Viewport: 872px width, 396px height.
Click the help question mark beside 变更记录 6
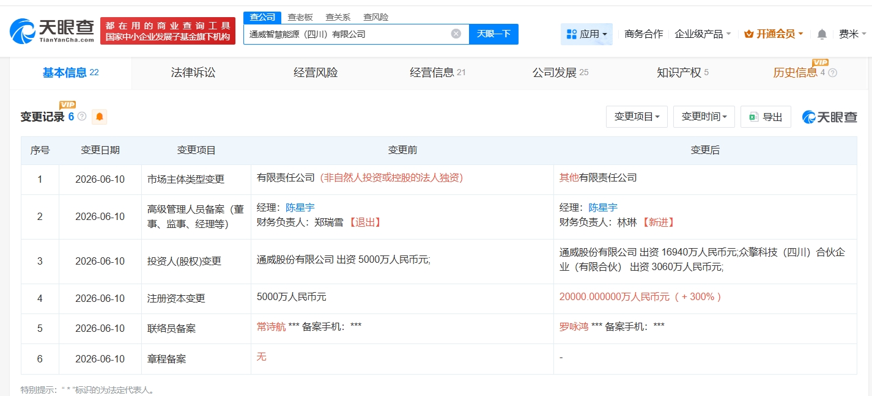[82, 116]
